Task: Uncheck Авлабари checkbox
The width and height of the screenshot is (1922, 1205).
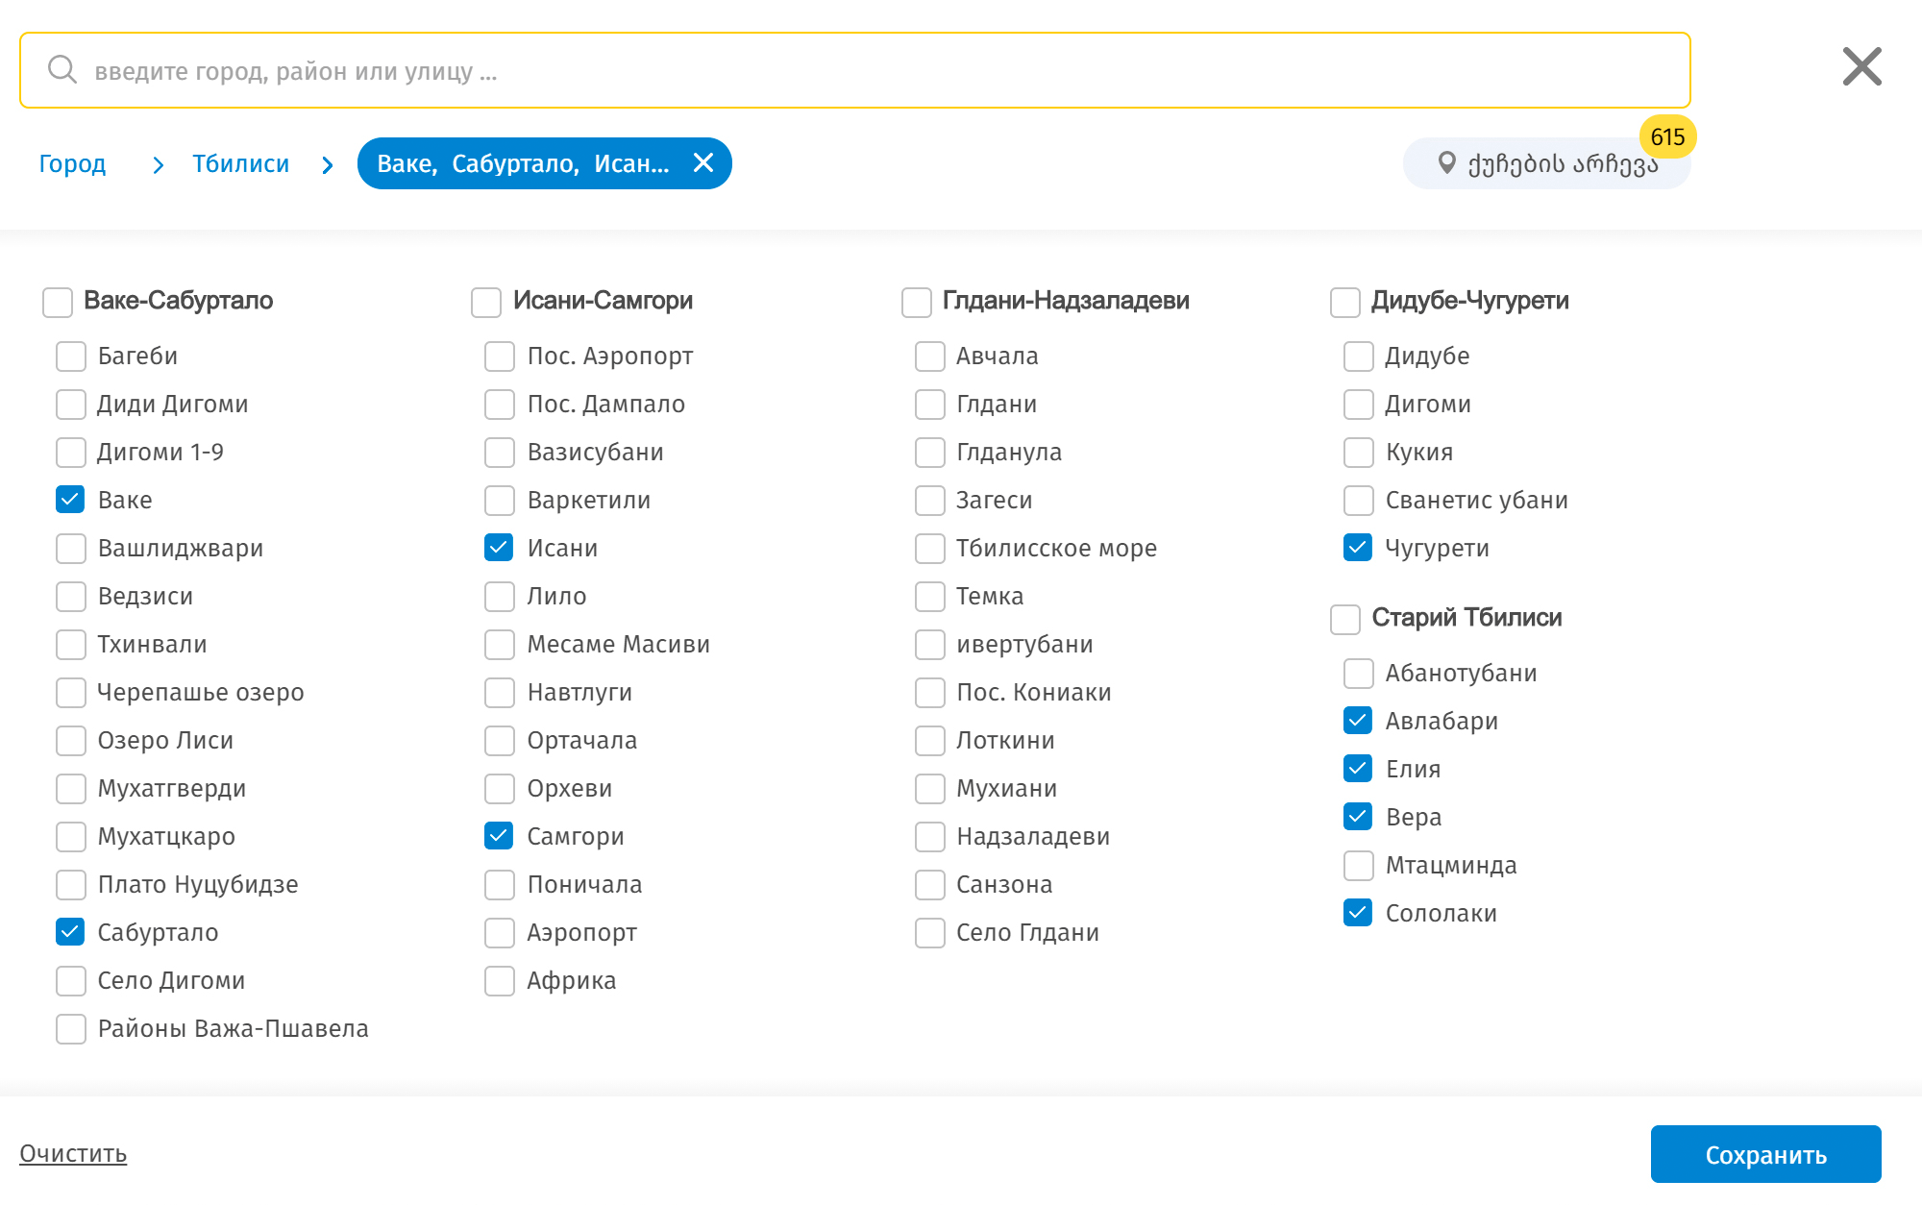Action: tap(1358, 721)
